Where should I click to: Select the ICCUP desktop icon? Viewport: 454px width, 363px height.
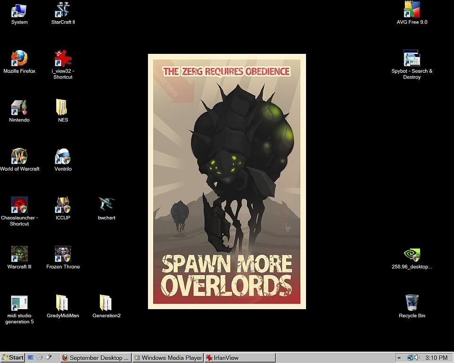coord(63,206)
